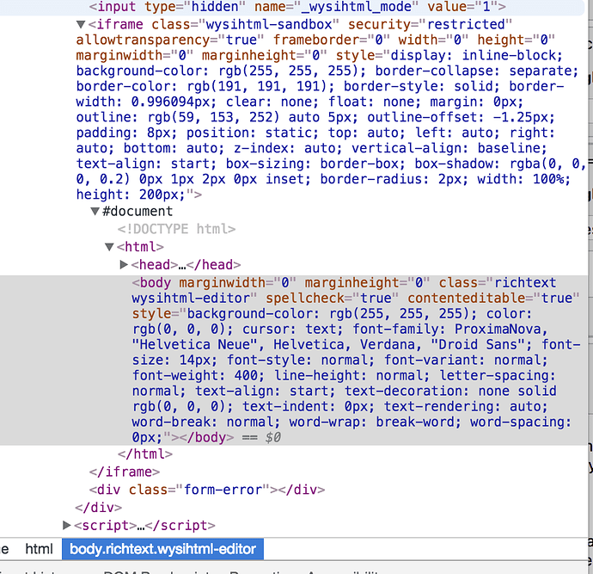Collapse the #document node
The height and width of the screenshot is (574, 593).
tap(95, 212)
